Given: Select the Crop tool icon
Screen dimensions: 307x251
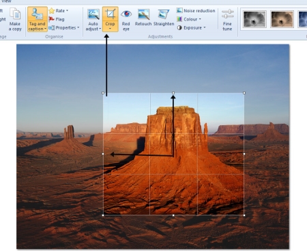Looking at the screenshot, I should (111, 14).
